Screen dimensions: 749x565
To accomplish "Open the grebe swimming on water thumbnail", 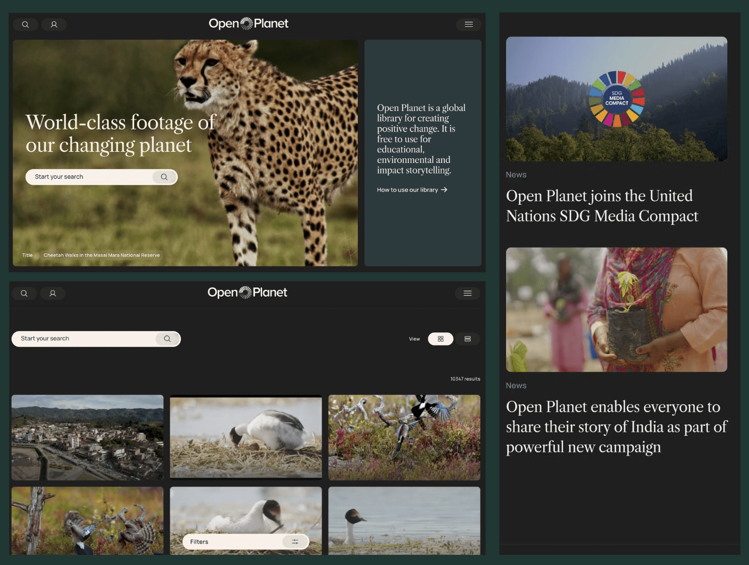I will pos(404,521).
